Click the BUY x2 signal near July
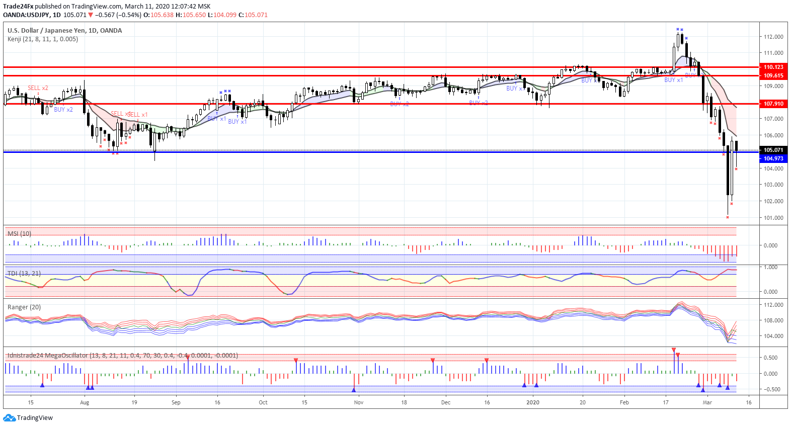The image size is (791, 427). tap(63, 110)
